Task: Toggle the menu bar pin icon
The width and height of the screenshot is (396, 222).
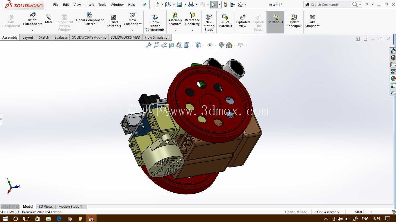Action: (145, 5)
